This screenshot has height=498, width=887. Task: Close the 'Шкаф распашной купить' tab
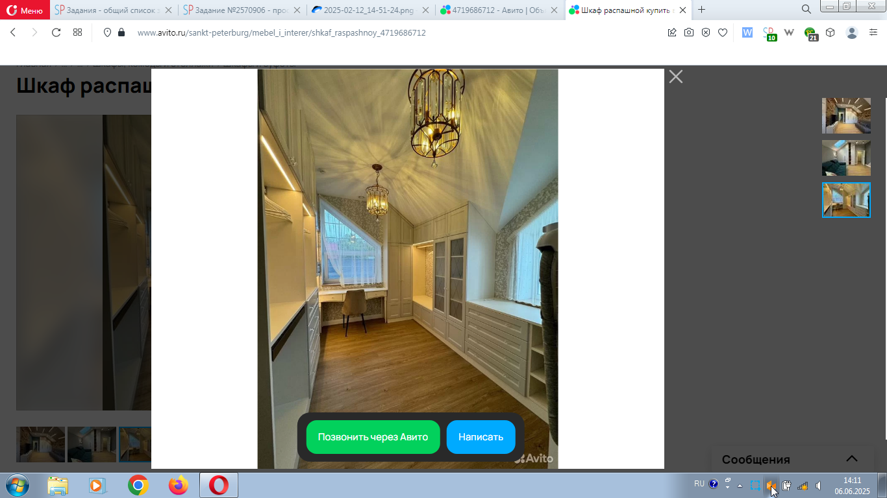coord(683,10)
